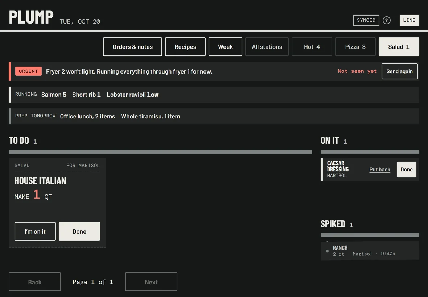Click the SPIKED column heading
The height and width of the screenshot is (297, 428).
click(333, 224)
